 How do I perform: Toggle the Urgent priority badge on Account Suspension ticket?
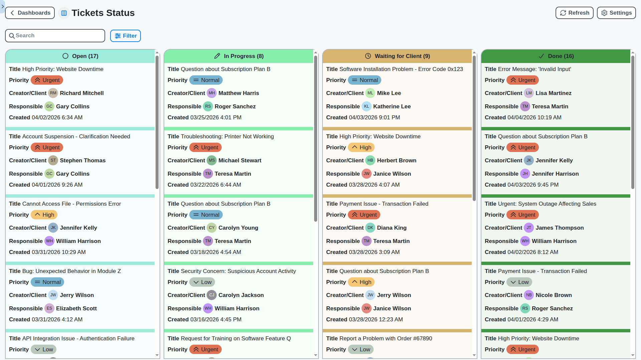[x=47, y=147]
